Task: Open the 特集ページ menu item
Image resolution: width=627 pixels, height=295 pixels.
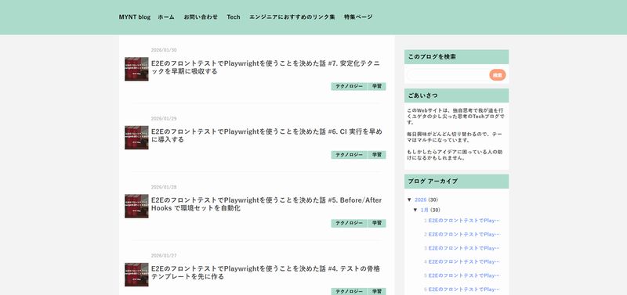Action: [358, 16]
